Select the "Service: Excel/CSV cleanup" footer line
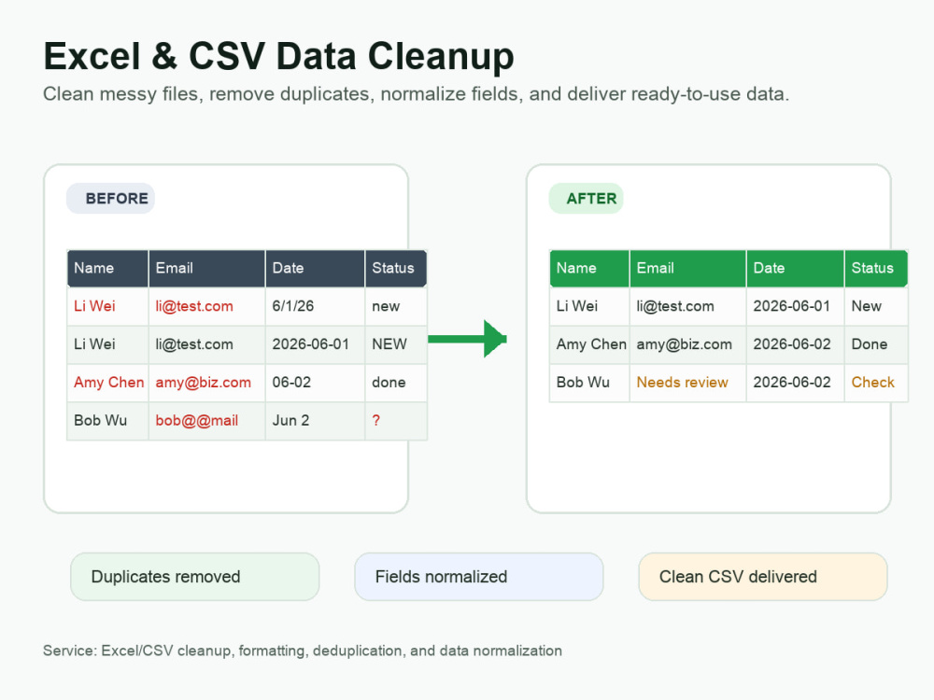This screenshot has width=934, height=700. click(303, 651)
